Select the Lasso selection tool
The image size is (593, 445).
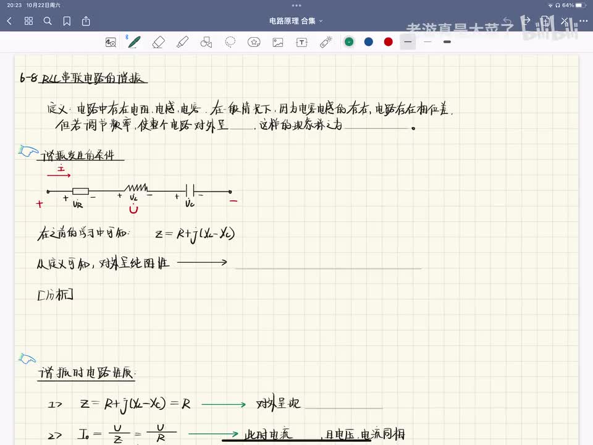230,42
